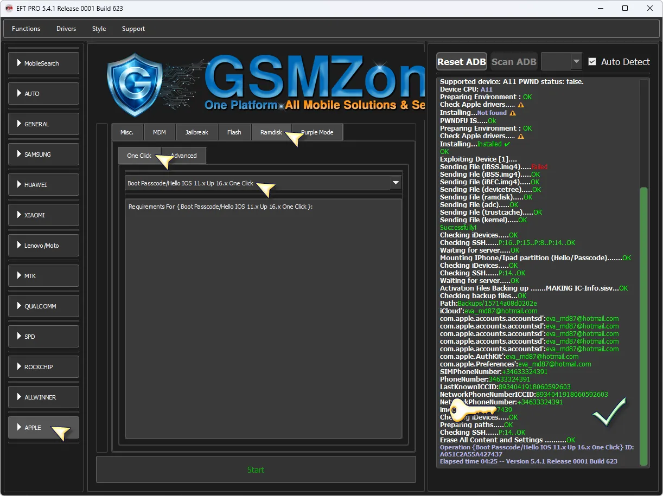Click the Reset ADB button
Viewport: 663px width, 496px height.
coord(461,62)
